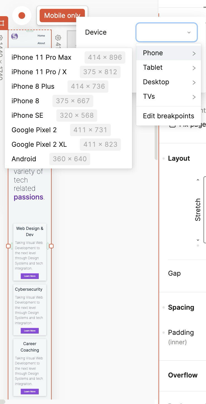Image resolution: width=206 pixels, height=404 pixels.
Task: Open the Device dropdown field
Action: coord(167,32)
